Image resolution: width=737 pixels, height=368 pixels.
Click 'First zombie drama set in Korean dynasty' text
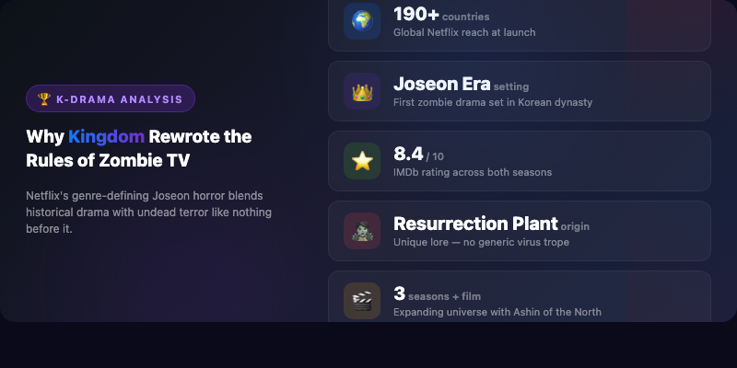point(493,102)
